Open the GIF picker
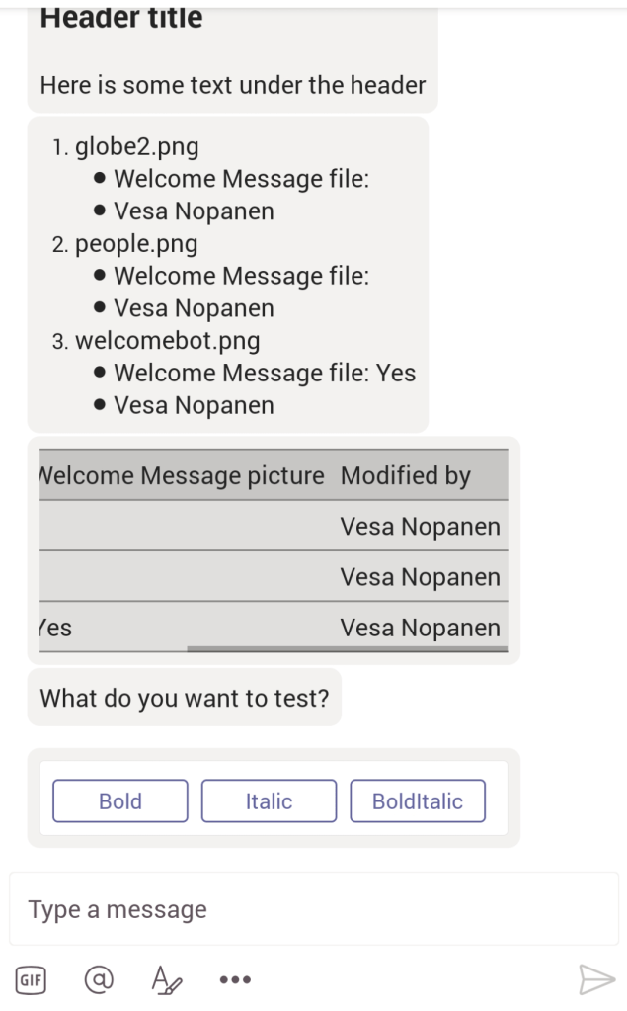The width and height of the screenshot is (627, 1011). (x=30, y=980)
